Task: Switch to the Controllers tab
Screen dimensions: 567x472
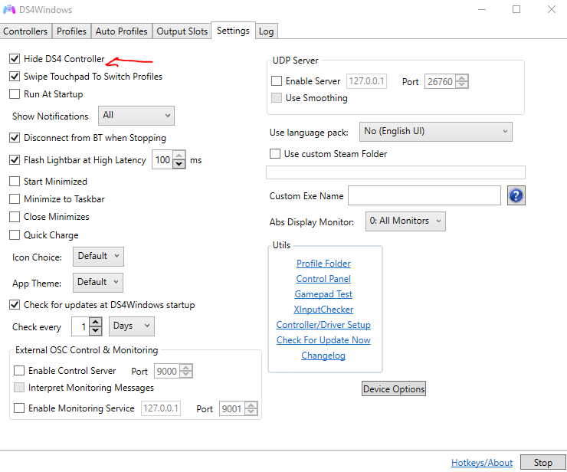Action: click(x=26, y=31)
